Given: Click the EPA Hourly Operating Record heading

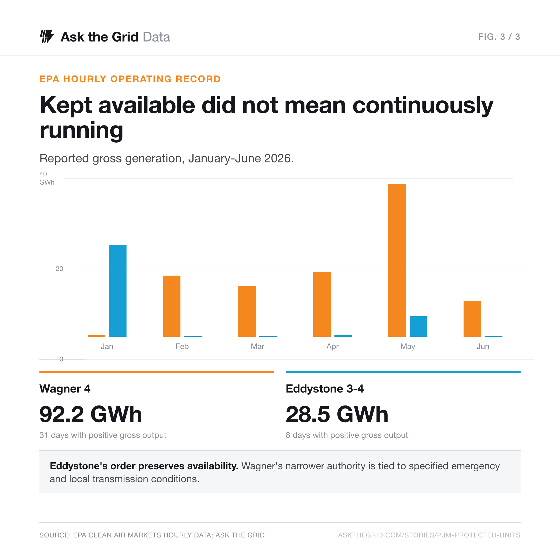Looking at the screenshot, I should point(130,79).
